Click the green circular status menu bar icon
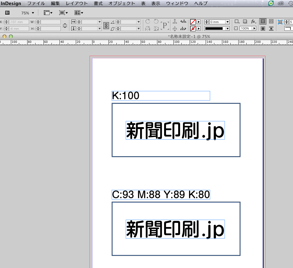This screenshot has height=268, width=293. click(x=271, y=3)
